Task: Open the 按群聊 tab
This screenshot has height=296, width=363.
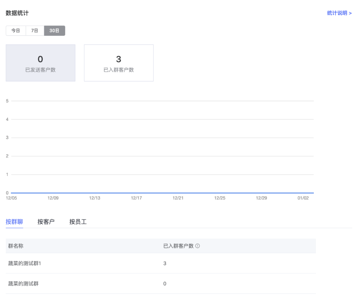Action: [14, 222]
